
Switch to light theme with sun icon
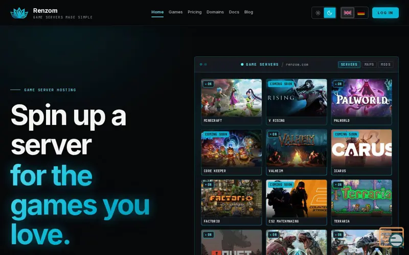pyautogui.click(x=317, y=13)
